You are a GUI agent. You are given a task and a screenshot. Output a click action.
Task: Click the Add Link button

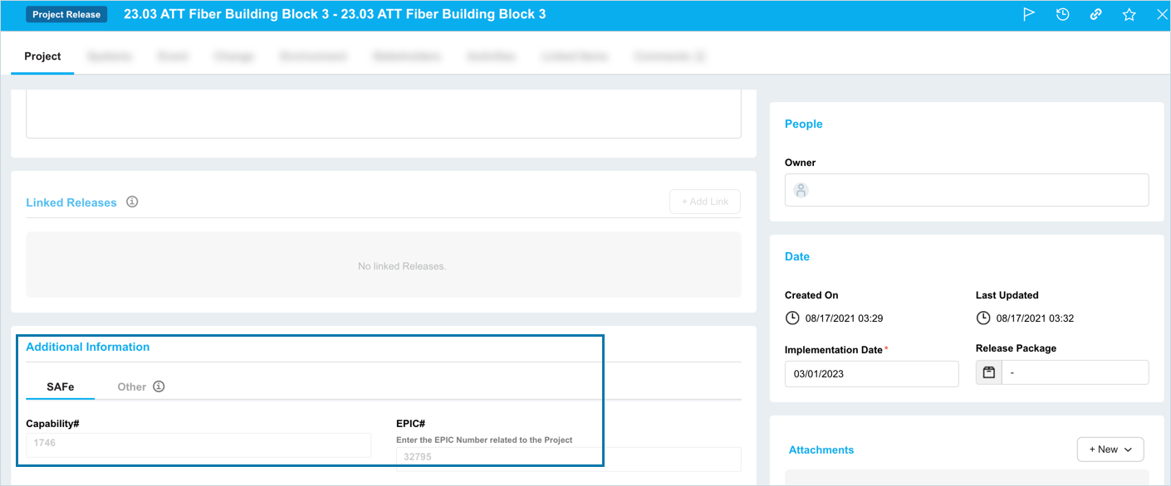point(704,202)
